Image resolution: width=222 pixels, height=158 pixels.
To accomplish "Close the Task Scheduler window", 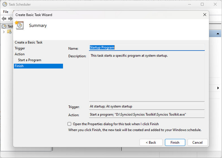I will click(x=215, y=4).
